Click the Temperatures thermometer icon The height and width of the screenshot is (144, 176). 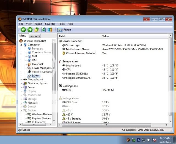coord(60,61)
